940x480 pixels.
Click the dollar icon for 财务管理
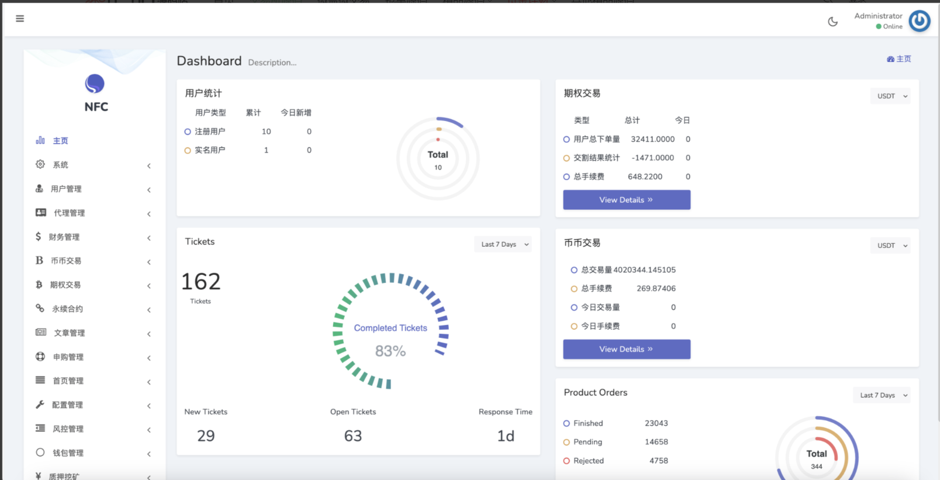coord(39,236)
